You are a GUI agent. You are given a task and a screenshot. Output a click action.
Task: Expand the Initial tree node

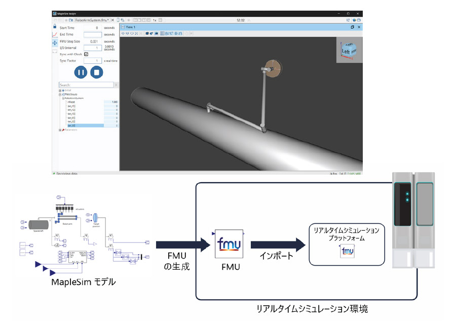pyautogui.click(x=60, y=91)
